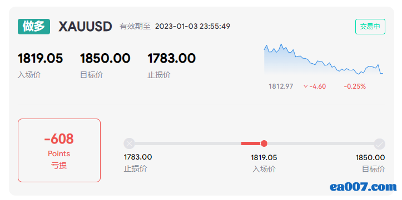This screenshot has height=200, width=402.
Task: Click the current price 1812.97
Action: [281, 86]
